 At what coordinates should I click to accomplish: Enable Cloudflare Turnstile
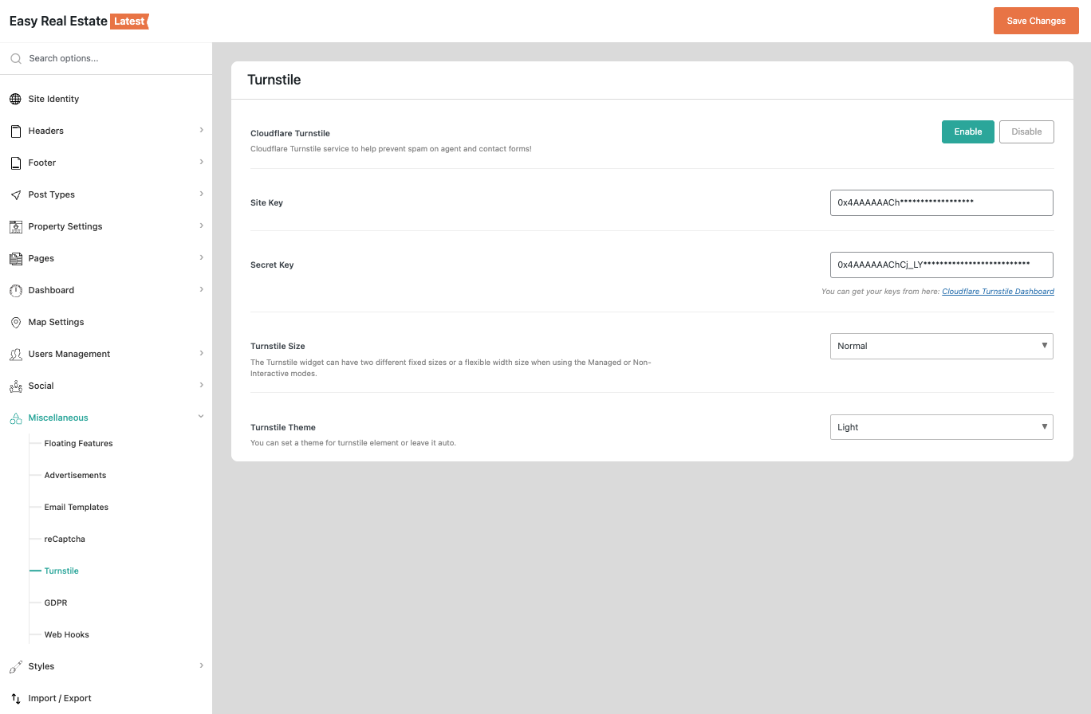click(x=967, y=131)
